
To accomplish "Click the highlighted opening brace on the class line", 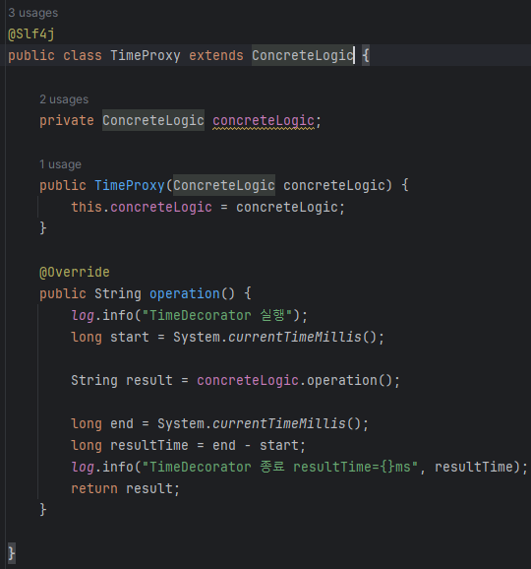I will [x=366, y=55].
